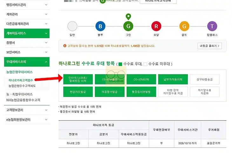Click the 타행 정액 자기앞수표 지급 tile
The height and width of the screenshot is (153, 232).
coord(173,92)
